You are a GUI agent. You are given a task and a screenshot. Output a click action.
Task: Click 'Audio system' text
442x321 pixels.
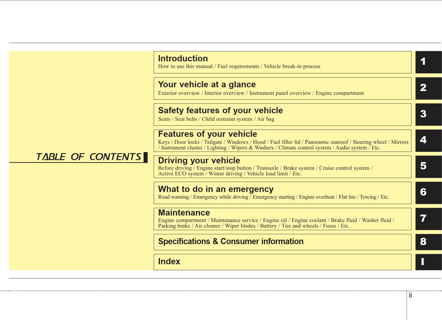coord(351,148)
